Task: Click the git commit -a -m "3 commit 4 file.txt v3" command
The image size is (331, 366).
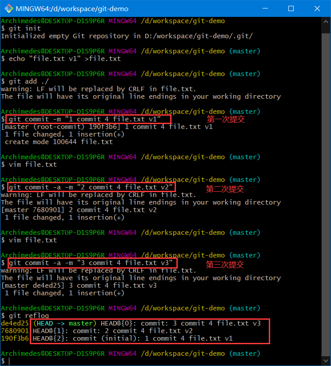Action: [x=91, y=263]
